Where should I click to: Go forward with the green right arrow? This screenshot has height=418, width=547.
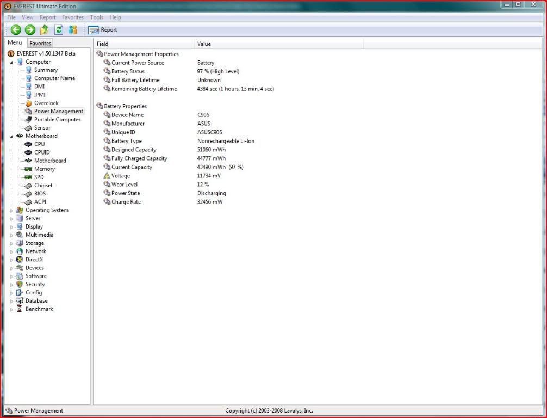pos(30,30)
